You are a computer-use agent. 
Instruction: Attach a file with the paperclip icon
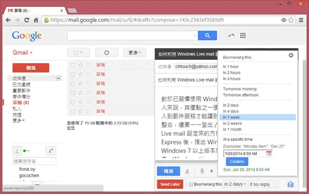point(202,171)
